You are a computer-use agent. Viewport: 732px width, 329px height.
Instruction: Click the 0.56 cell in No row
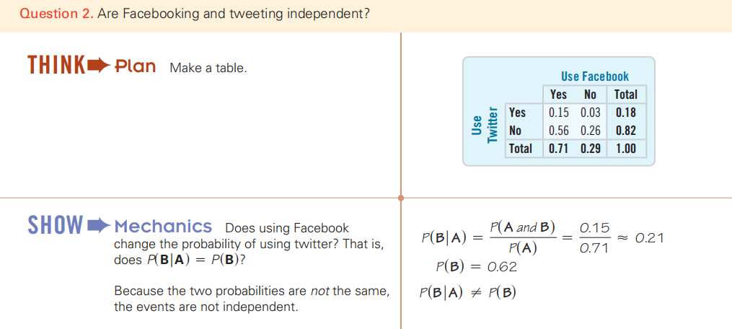558,131
